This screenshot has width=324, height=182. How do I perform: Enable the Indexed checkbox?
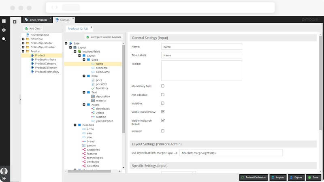point(163,131)
